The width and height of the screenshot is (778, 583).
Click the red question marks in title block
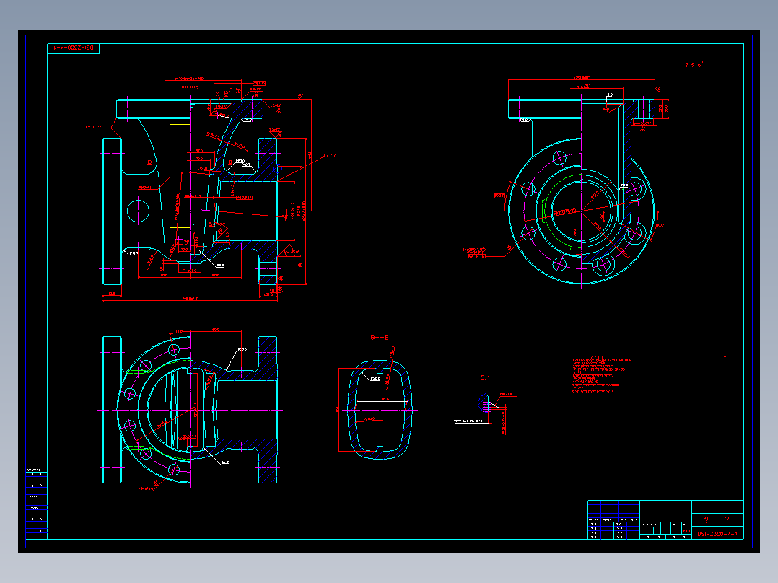click(x=717, y=520)
